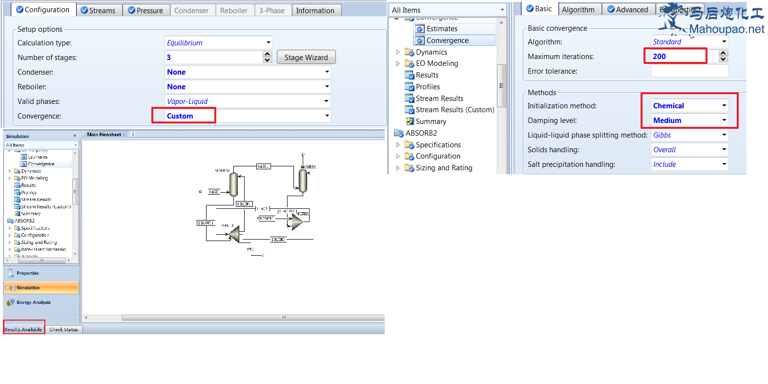
Task: Click the Stream Results icon in small Simulation pane
Action: (17, 200)
